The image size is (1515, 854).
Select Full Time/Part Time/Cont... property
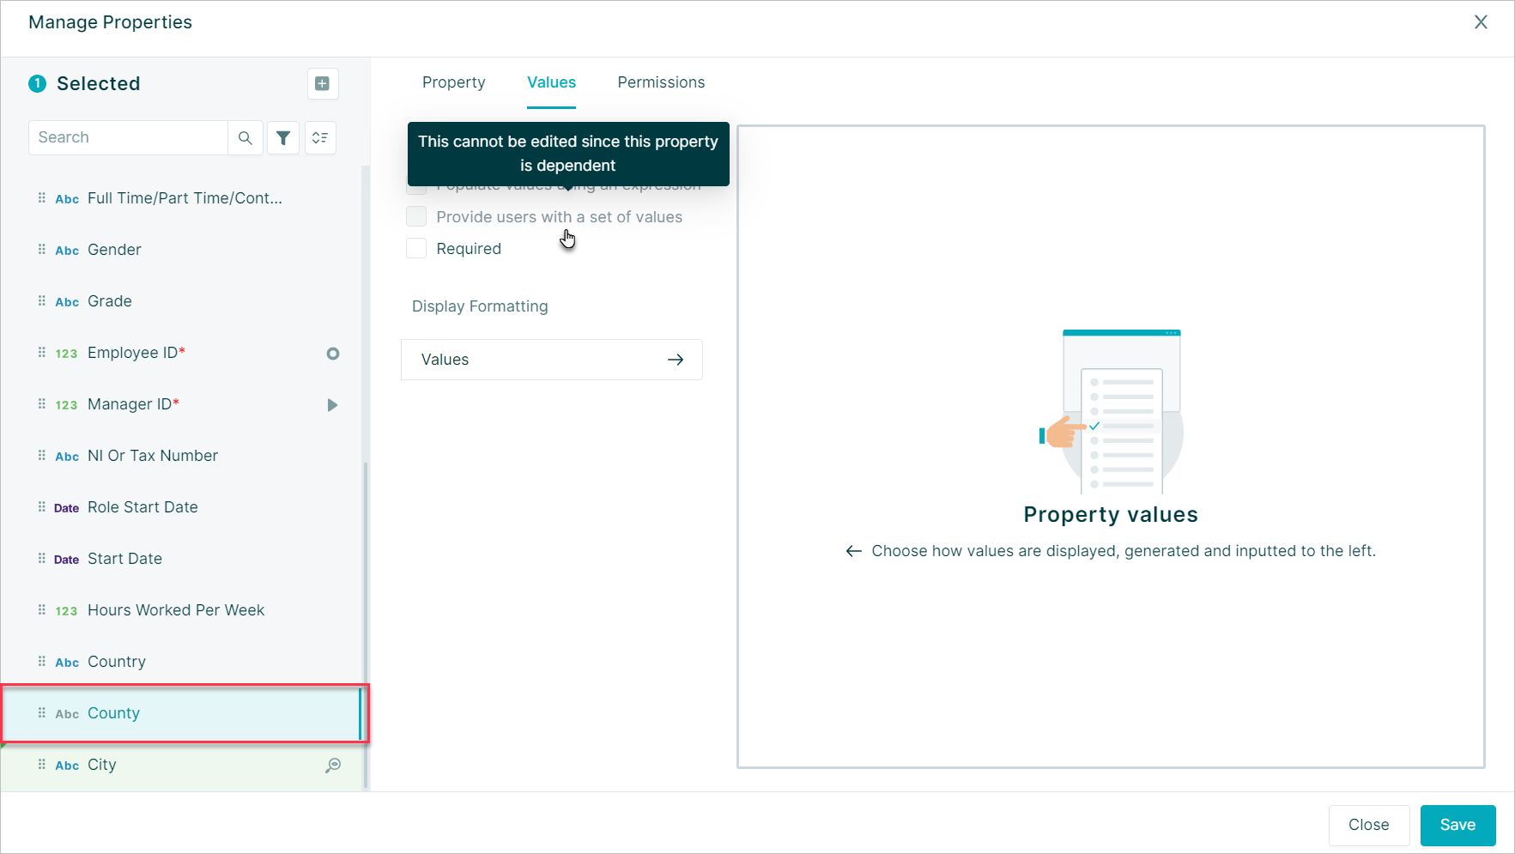[x=185, y=198]
